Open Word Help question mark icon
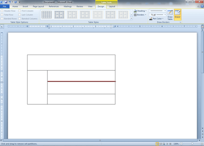The height and width of the screenshot is (146, 204). pyautogui.click(x=202, y=6)
